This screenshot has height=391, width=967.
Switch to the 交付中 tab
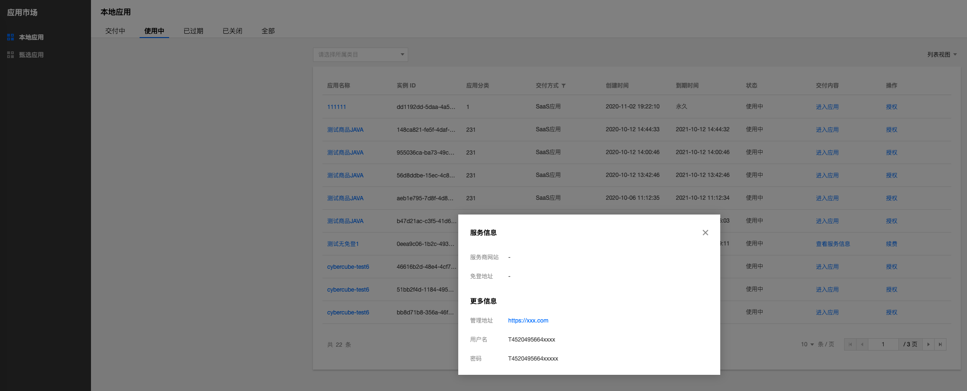pos(115,31)
